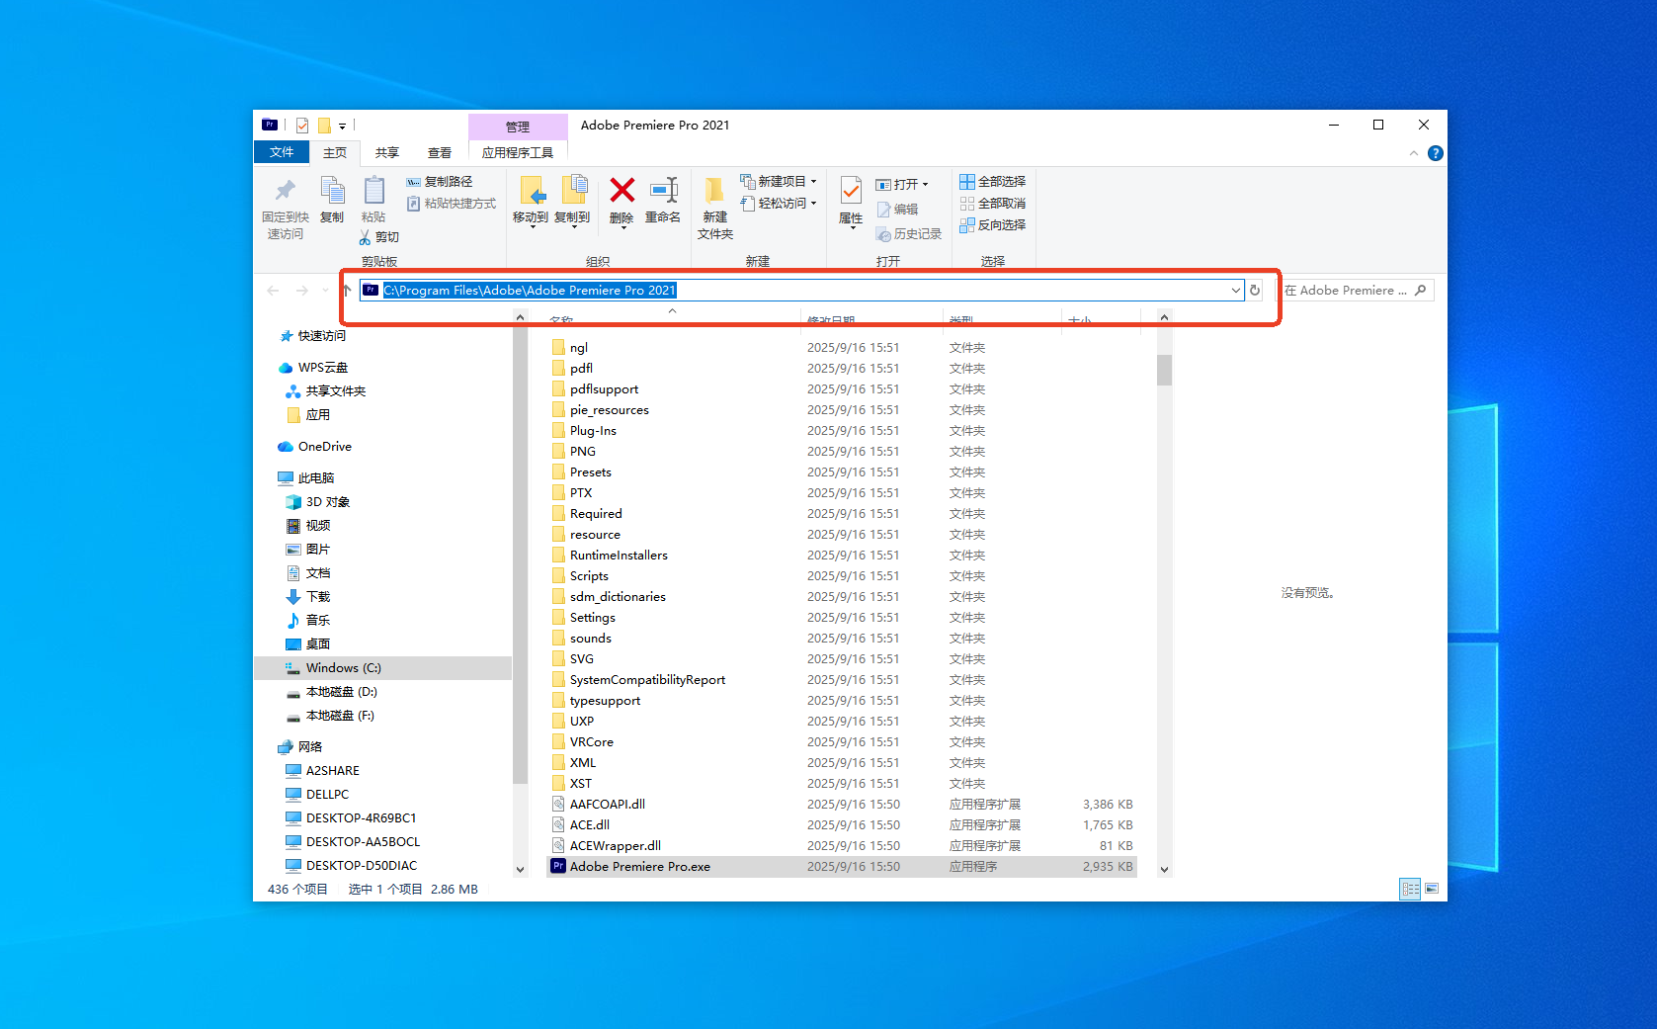Click the file list vertical scrollbar thumb
Image resolution: width=1657 pixels, height=1029 pixels.
point(1164,369)
